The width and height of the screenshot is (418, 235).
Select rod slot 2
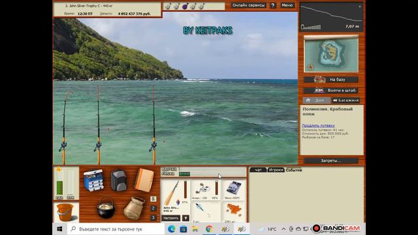153,208
